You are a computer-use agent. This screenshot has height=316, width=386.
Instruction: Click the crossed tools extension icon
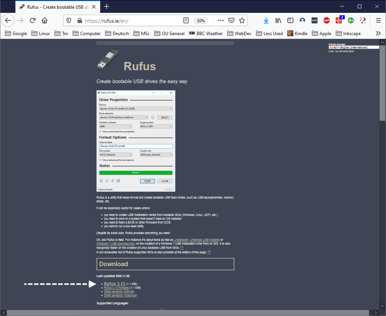point(363,21)
